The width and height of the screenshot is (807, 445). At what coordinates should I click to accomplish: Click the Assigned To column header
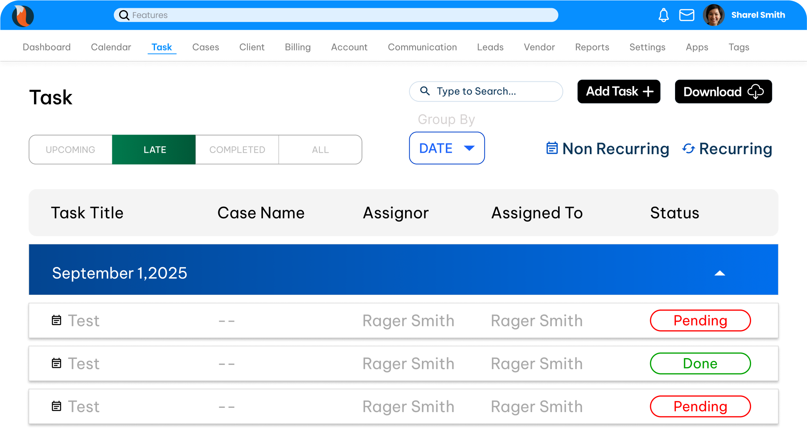pyautogui.click(x=537, y=213)
